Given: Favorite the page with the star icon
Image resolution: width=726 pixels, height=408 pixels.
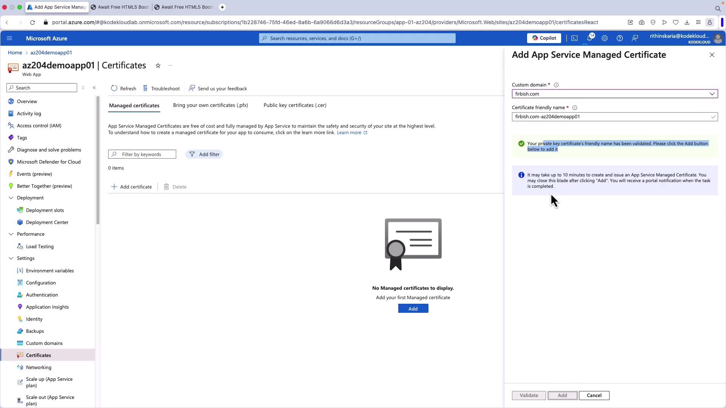Looking at the screenshot, I should (158, 66).
